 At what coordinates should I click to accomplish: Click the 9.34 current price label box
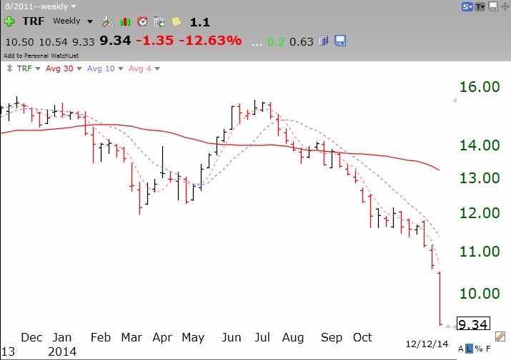(473, 324)
